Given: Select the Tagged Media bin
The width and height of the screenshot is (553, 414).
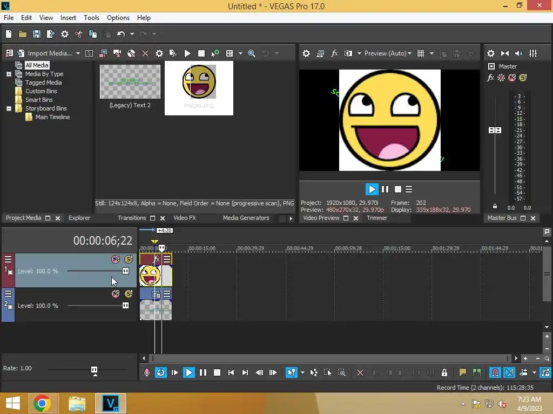Looking at the screenshot, I should [43, 82].
